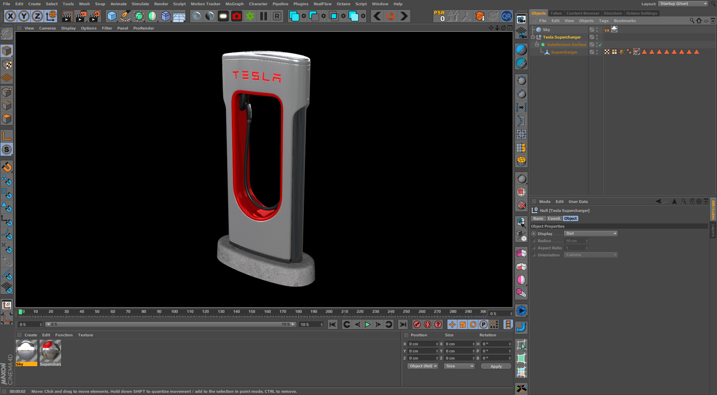Viewport: 717px width, 395px height.
Task: Toggle Sky object visibility dots
Action: (x=597, y=30)
